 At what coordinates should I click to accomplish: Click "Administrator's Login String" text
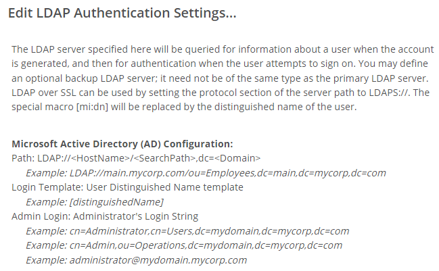[136, 216]
